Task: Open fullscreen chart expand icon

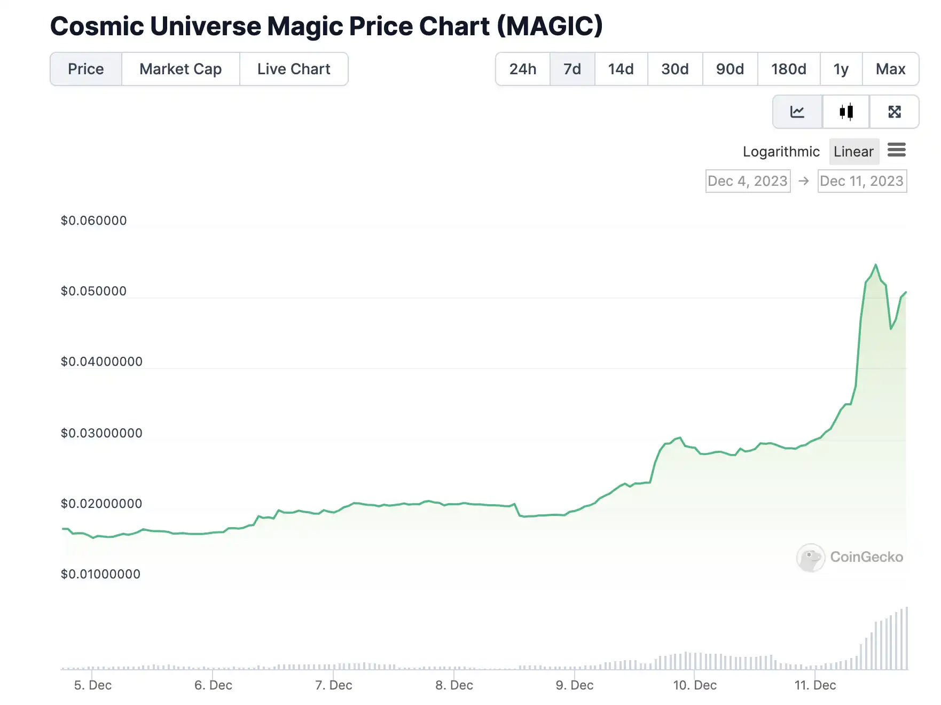Action: pos(895,112)
